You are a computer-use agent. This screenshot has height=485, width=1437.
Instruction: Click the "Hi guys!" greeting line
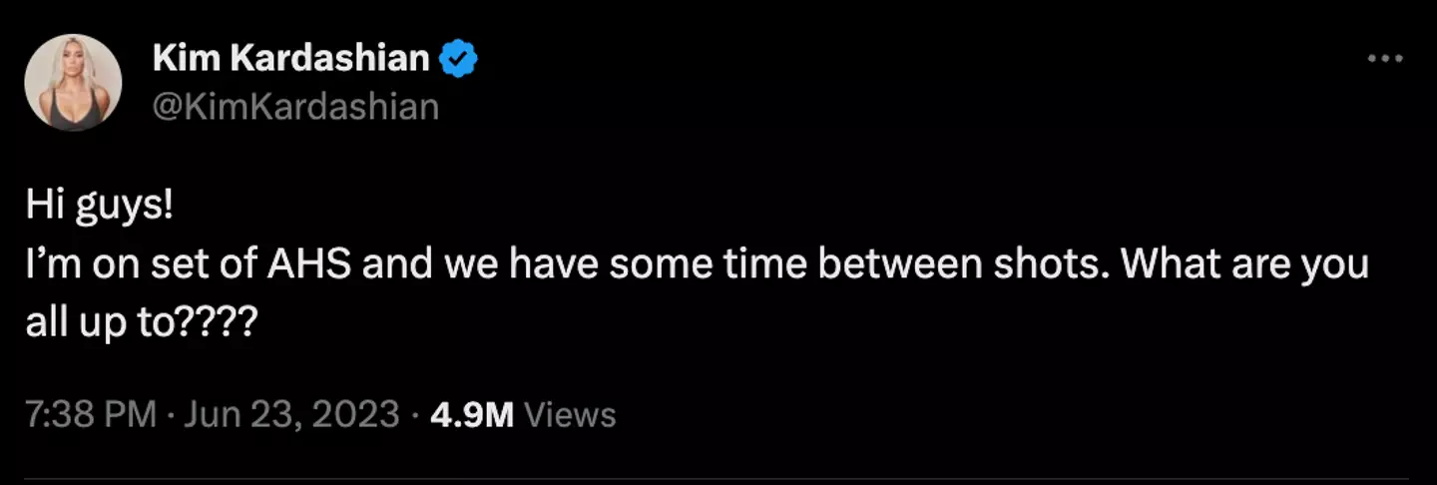pyautogui.click(x=100, y=209)
